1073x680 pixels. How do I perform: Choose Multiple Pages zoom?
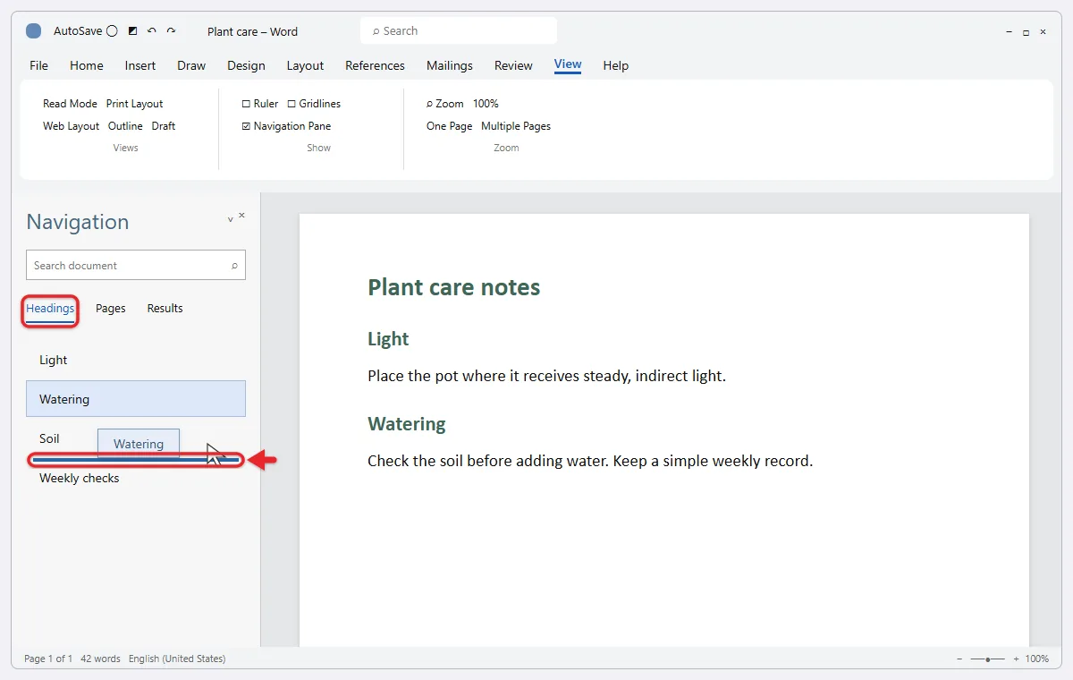(x=516, y=126)
